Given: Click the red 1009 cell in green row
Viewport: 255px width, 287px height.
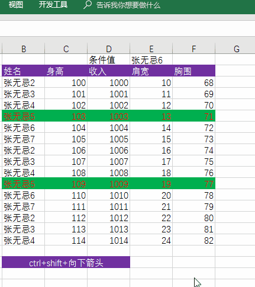Looking at the screenshot, I should point(109,184).
